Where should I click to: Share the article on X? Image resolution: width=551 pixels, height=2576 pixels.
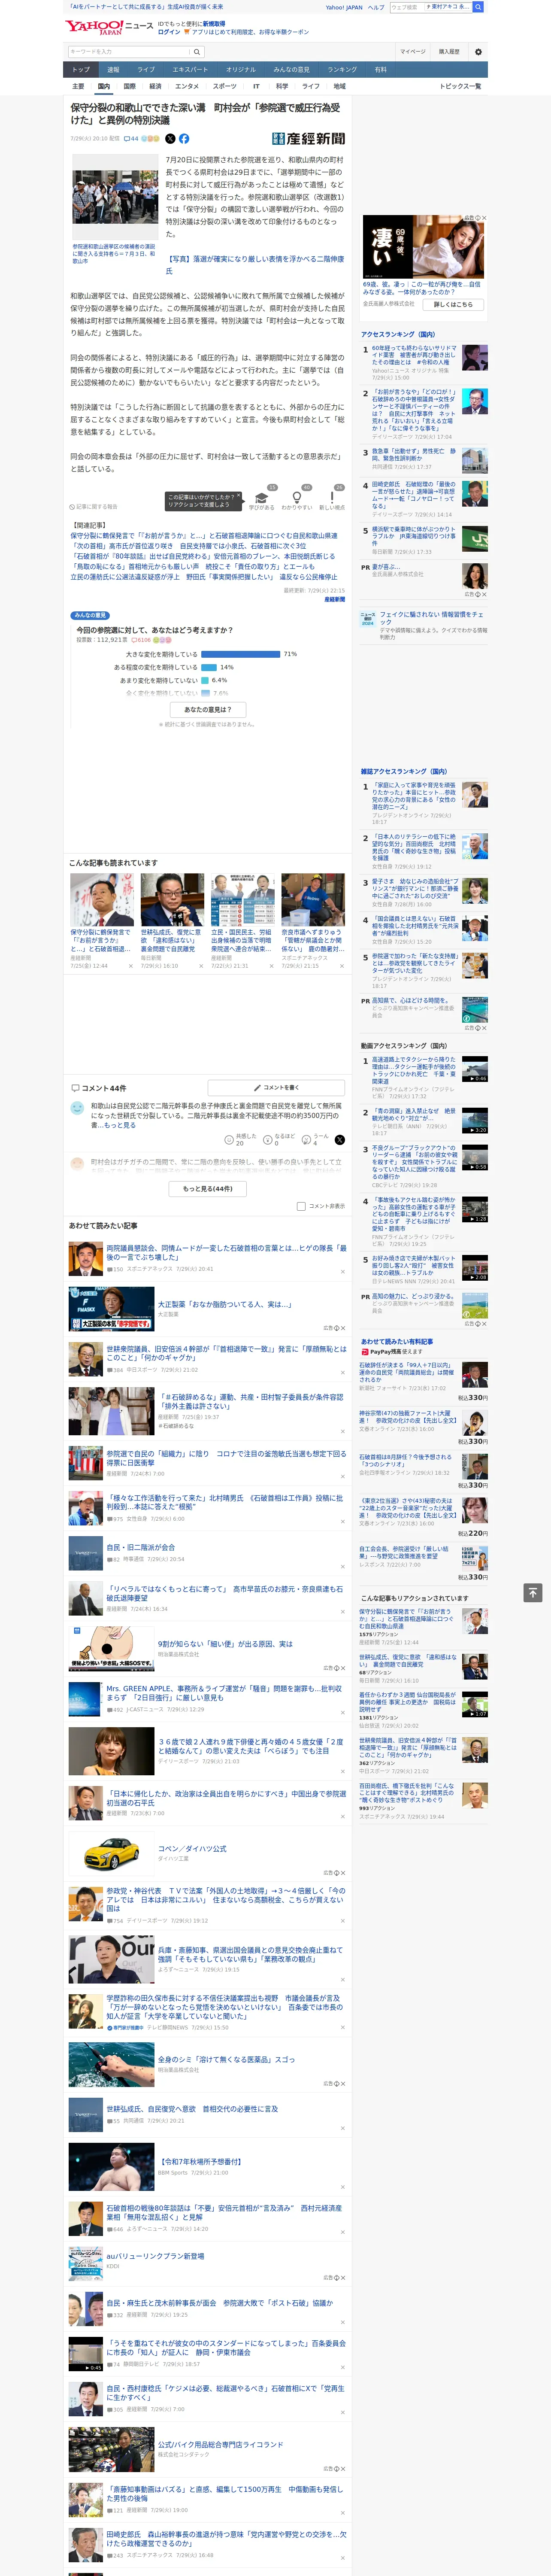tap(170, 139)
